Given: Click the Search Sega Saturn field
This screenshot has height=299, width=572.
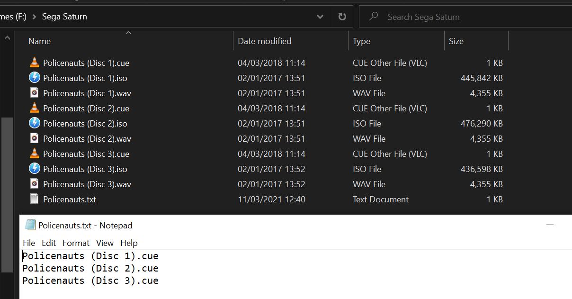Looking at the screenshot, I should click(x=465, y=17).
